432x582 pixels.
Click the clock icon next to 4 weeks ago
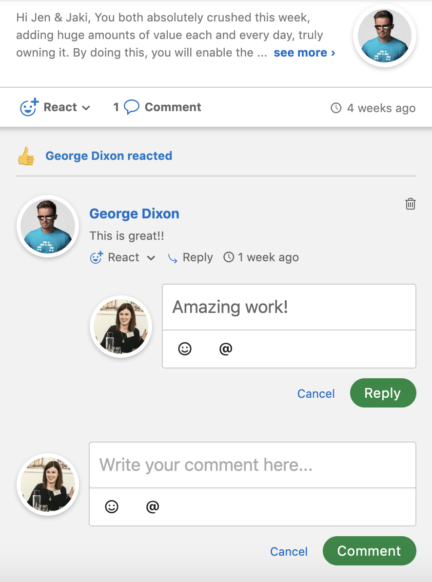pyautogui.click(x=336, y=108)
